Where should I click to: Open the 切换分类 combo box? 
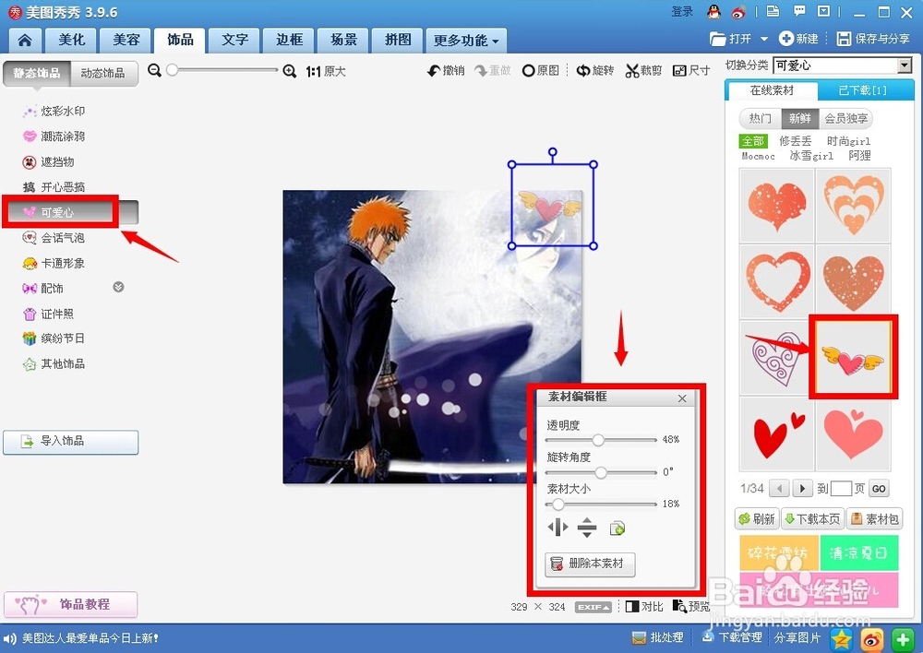843,65
